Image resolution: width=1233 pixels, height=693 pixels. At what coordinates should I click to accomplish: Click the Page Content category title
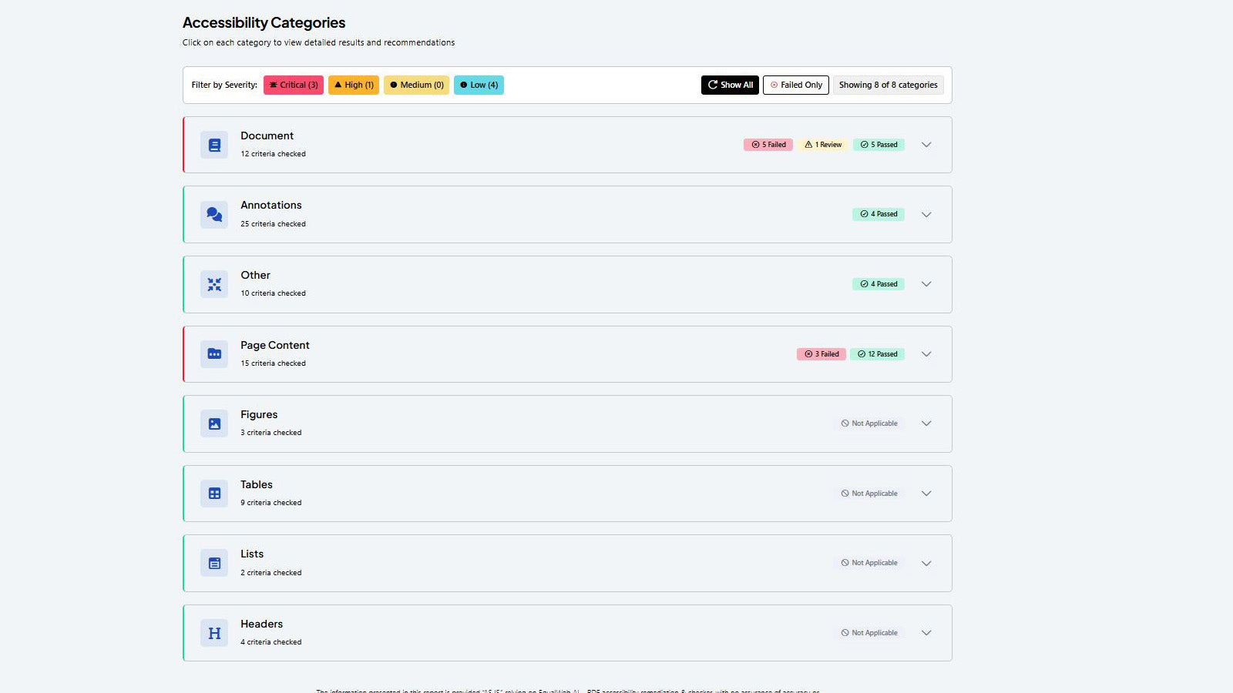click(x=275, y=345)
